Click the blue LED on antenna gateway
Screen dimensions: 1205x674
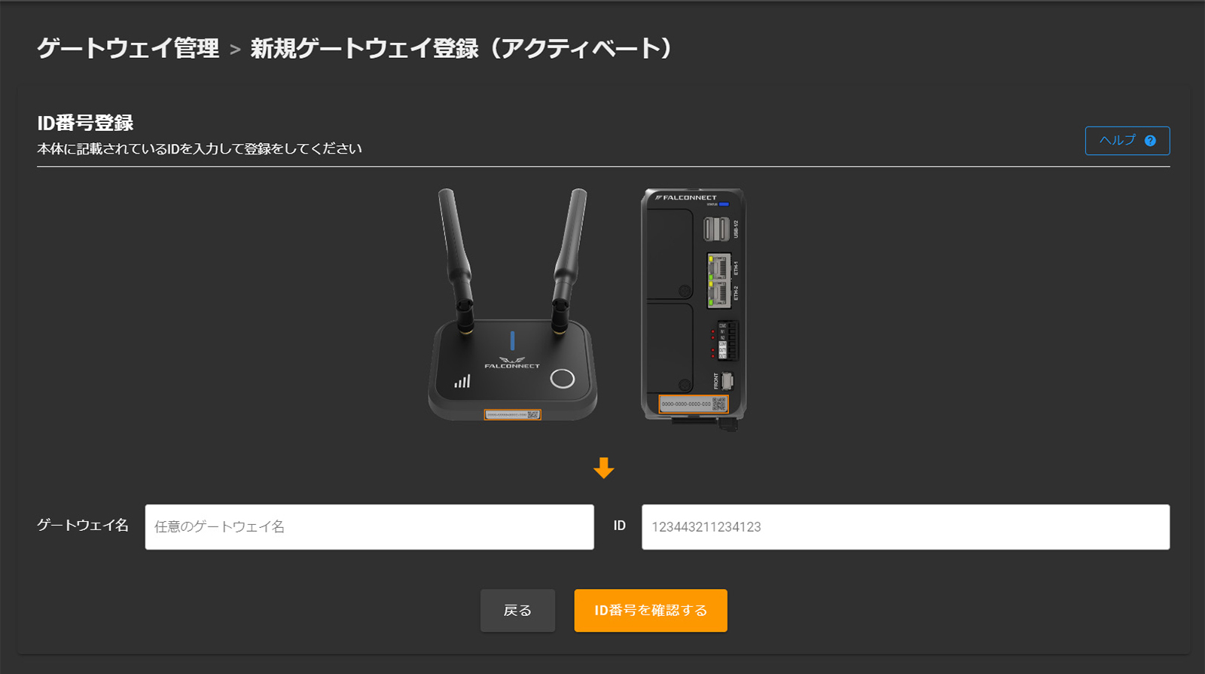(x=512, y=340)
